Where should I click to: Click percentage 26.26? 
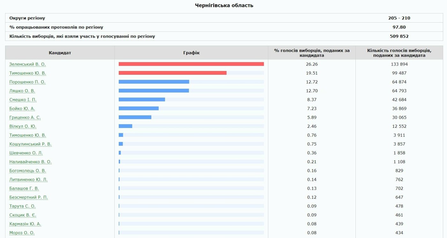[x=312, y=64]
